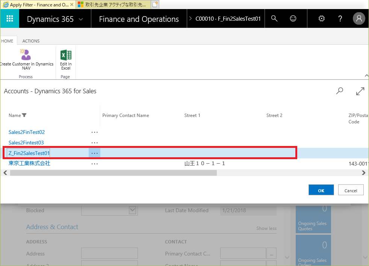The height and width of the screenshot is (266, 369).
Task: Click the Primary Contact Name column header
Action: [x=126, y=116]
